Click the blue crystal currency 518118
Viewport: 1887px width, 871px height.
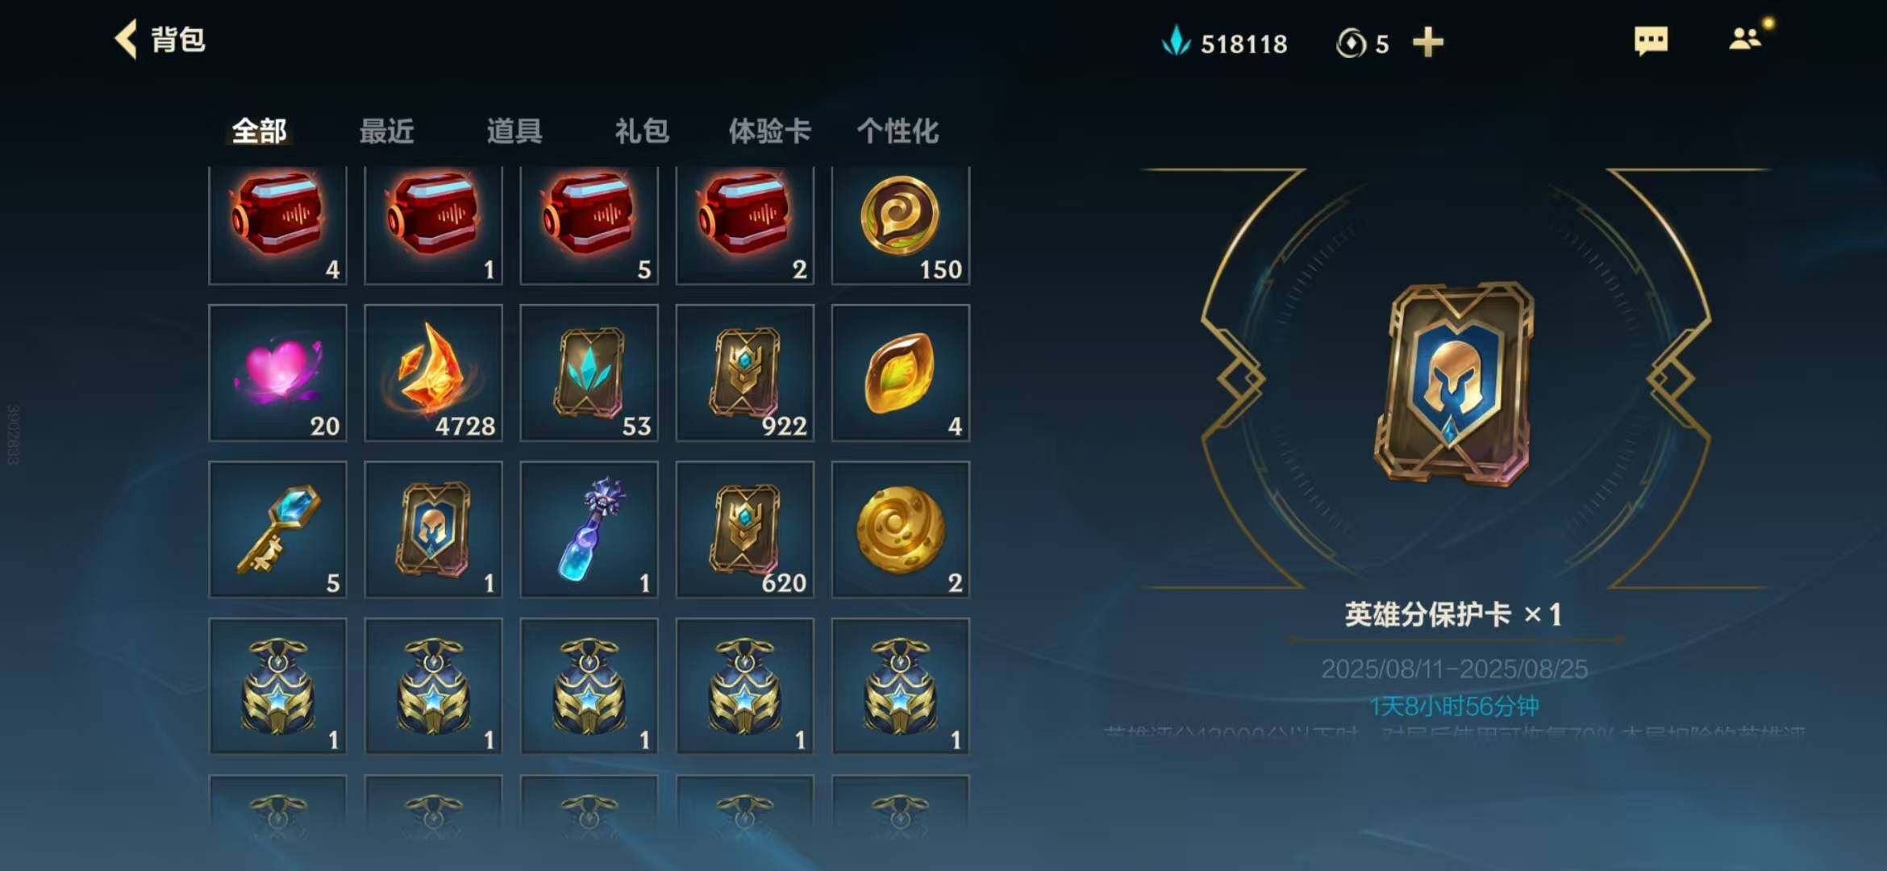pyautogui.click(x=1224, y=43)
